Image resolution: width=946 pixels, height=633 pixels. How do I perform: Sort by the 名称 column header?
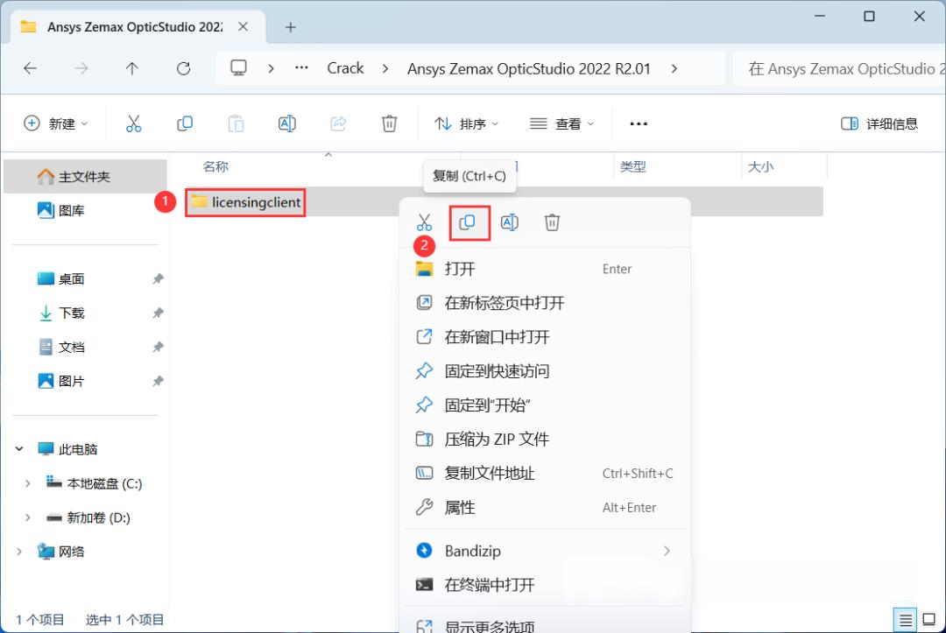pos(216,166)
